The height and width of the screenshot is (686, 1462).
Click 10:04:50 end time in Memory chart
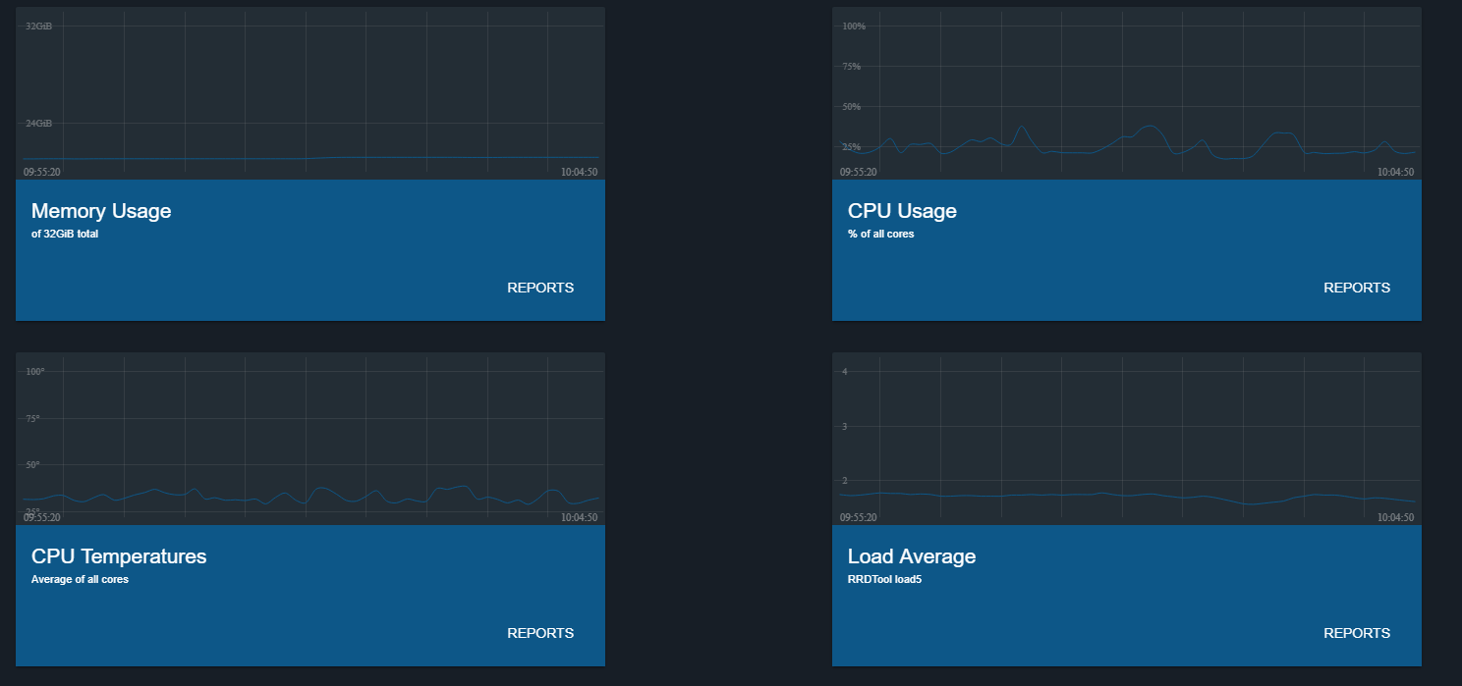[579, 172]
